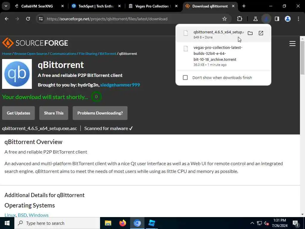
Task: Go back to the previous page
Action: click(7, 19)
